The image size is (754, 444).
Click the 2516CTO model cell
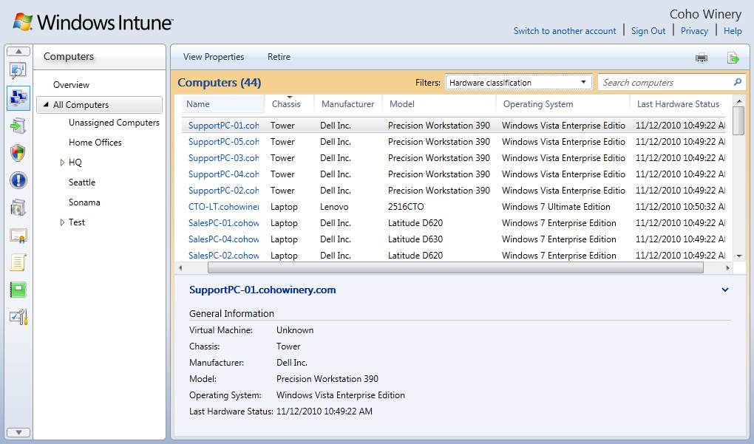(x=406, y=207)
